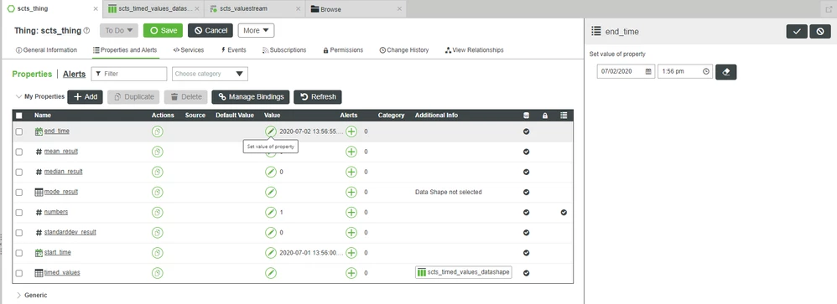Click the time field showing 1:56 pm
Viewport: 837px width, 304px height.
tap(685, 71)
